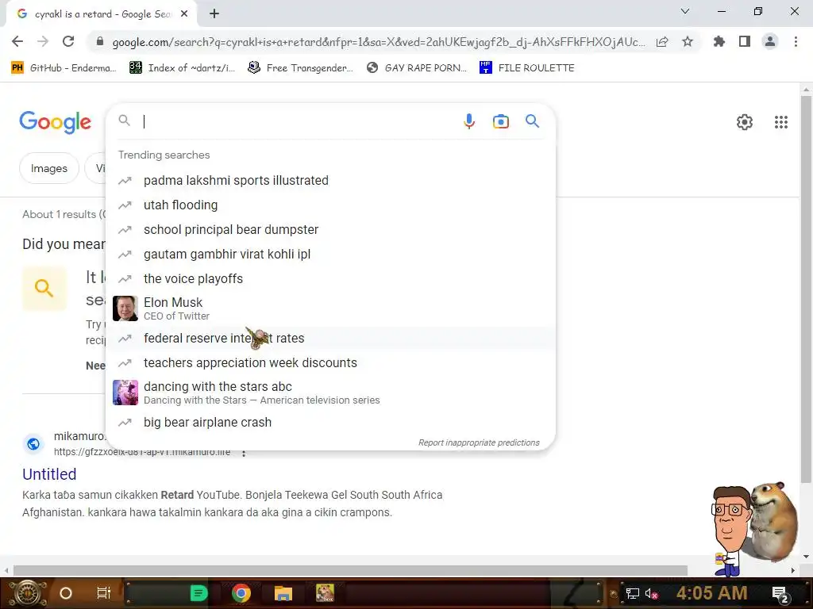The width and height of the screenshot is (813, 609).
Task: Bookmark this page with the star icon
Action: pyautogui.click(x=688, y=41)
